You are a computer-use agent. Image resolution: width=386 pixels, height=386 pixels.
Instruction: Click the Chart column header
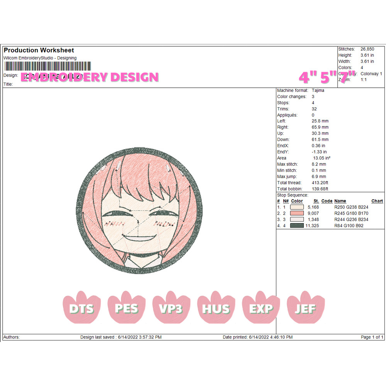click(x=377, y=201)
